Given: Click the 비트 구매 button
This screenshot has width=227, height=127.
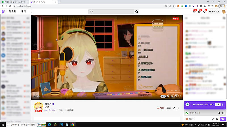Looking at the screenshot, I should coord(214,12).
